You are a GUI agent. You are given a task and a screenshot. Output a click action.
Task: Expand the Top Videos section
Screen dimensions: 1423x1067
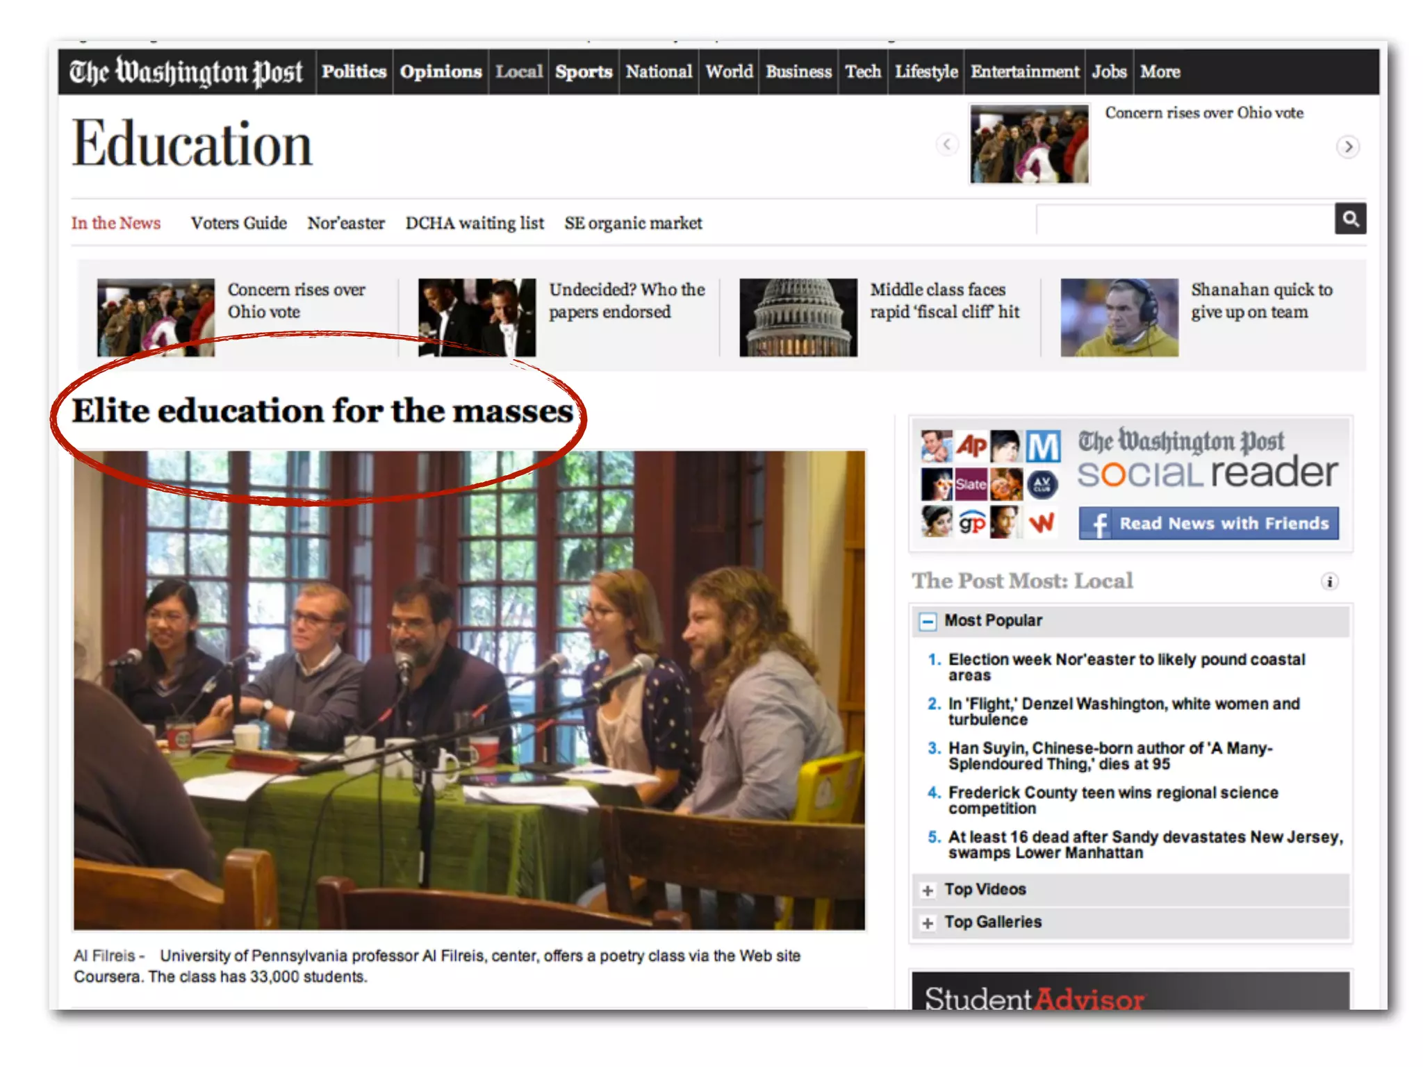tap(928, 891)
